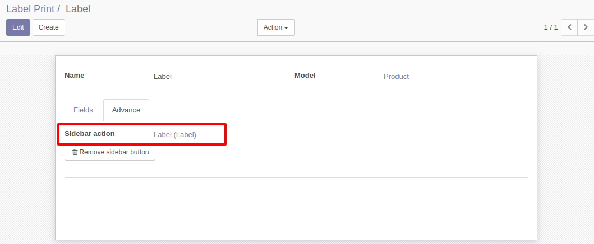This screenshot has height=244, width=594.
Task: Go to previous record with left chevron
Action: coord(569,27)
